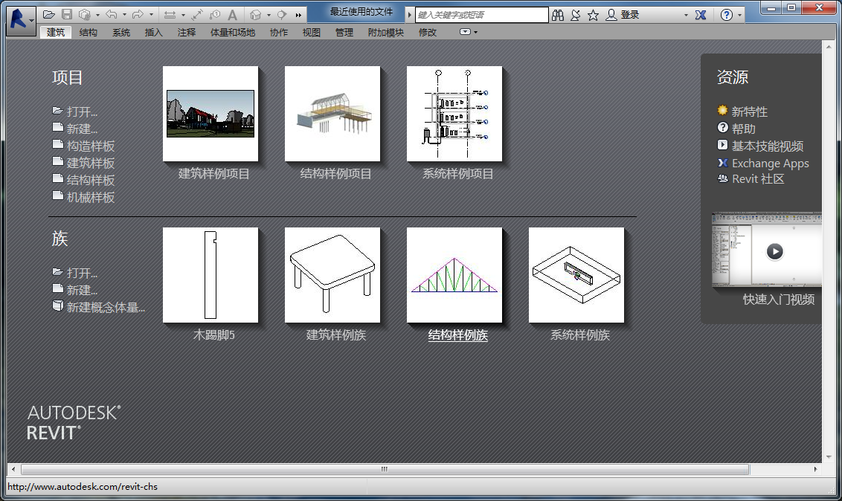Go to the 视图 ribbon tab
Screen dimensions: 842x501
click(x=312, y=32)
